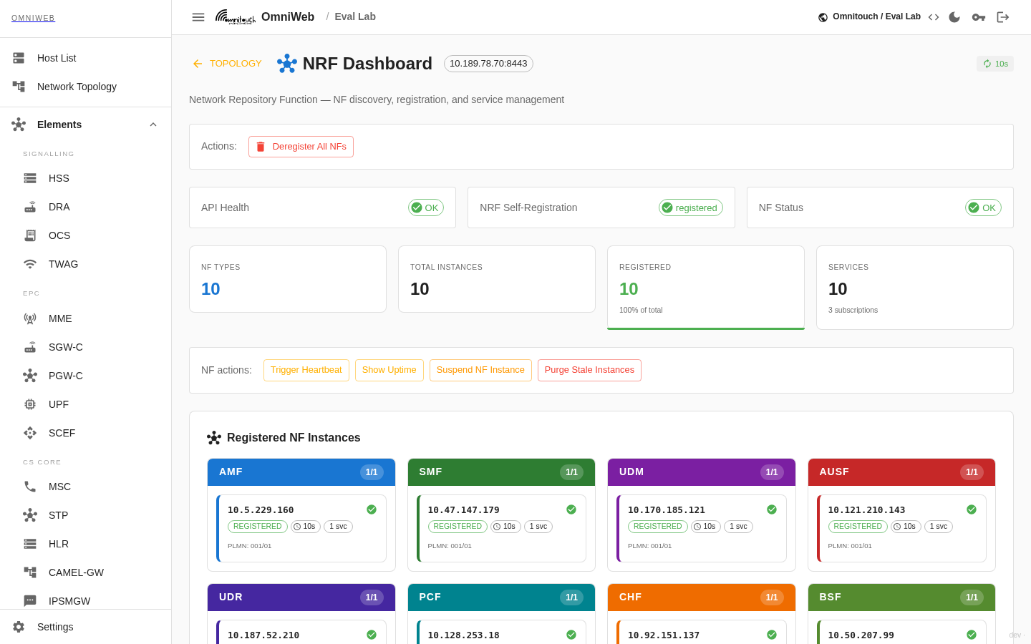Click REGISTERED chip on SMF instance
The width and height of the screenshot is (1031, 644).
tap(458, 527)
